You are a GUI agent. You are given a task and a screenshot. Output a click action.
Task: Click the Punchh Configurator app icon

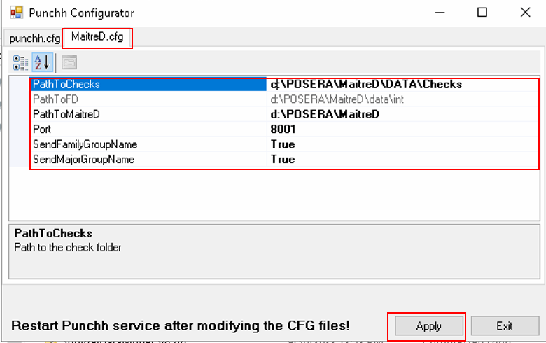[x=16, y=13]
